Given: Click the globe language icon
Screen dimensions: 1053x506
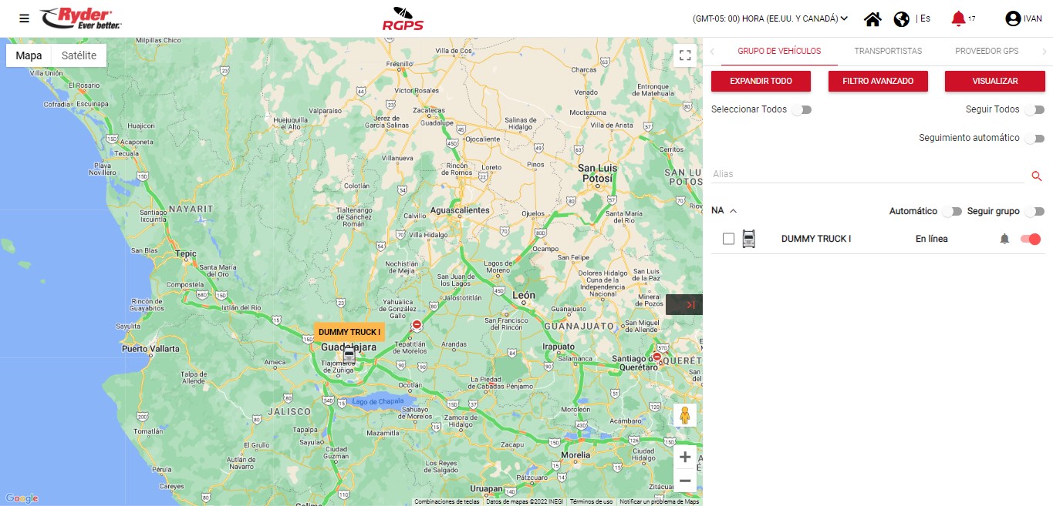Looking at the screenshot, I should click(901, 19).
